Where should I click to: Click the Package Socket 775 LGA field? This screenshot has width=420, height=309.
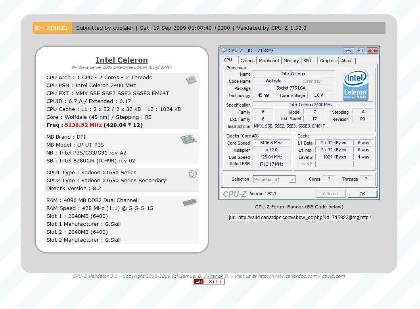tap(294, 88)
